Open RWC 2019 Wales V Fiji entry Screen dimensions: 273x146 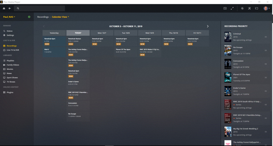150,52
